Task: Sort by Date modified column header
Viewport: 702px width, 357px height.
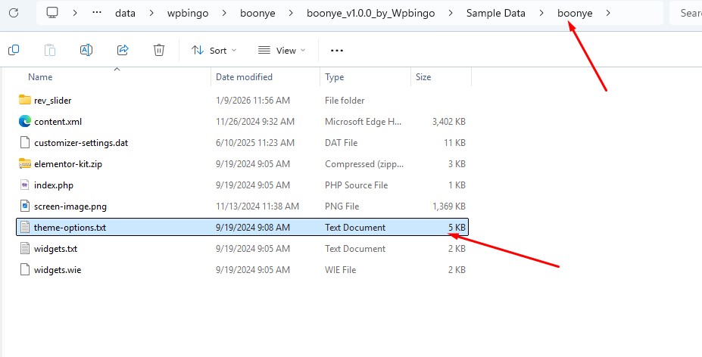Action: [244, 77]
